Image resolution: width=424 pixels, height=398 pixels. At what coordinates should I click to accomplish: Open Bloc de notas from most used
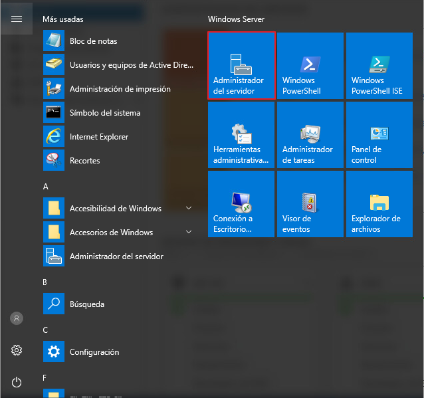pyautogui.click(x=93, y=41)
